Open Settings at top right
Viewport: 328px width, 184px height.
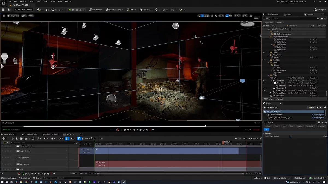pos(319,10)
